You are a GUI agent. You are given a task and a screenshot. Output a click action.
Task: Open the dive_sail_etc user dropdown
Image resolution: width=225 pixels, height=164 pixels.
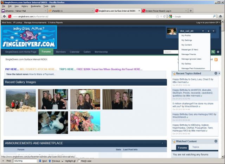coord(192,31)
